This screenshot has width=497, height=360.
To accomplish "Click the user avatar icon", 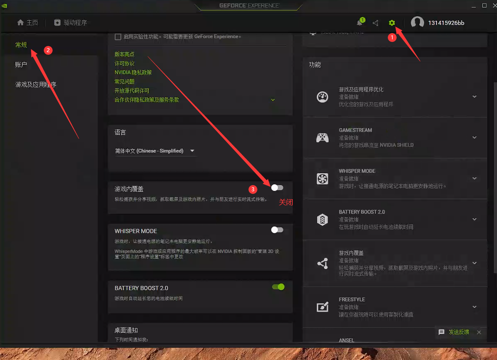I will (417, 23).
